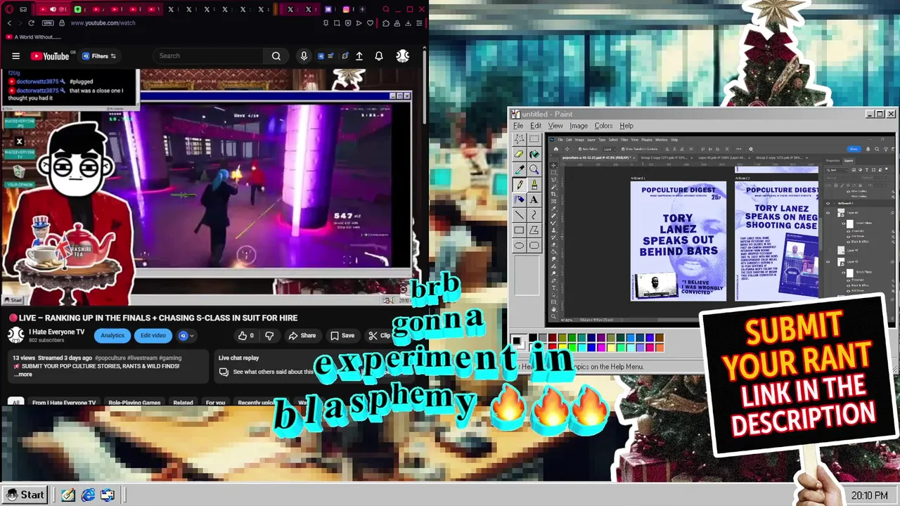900x506 pixels.
Task: Choose the dark red swatch in Paint palette
Action: 553,337
